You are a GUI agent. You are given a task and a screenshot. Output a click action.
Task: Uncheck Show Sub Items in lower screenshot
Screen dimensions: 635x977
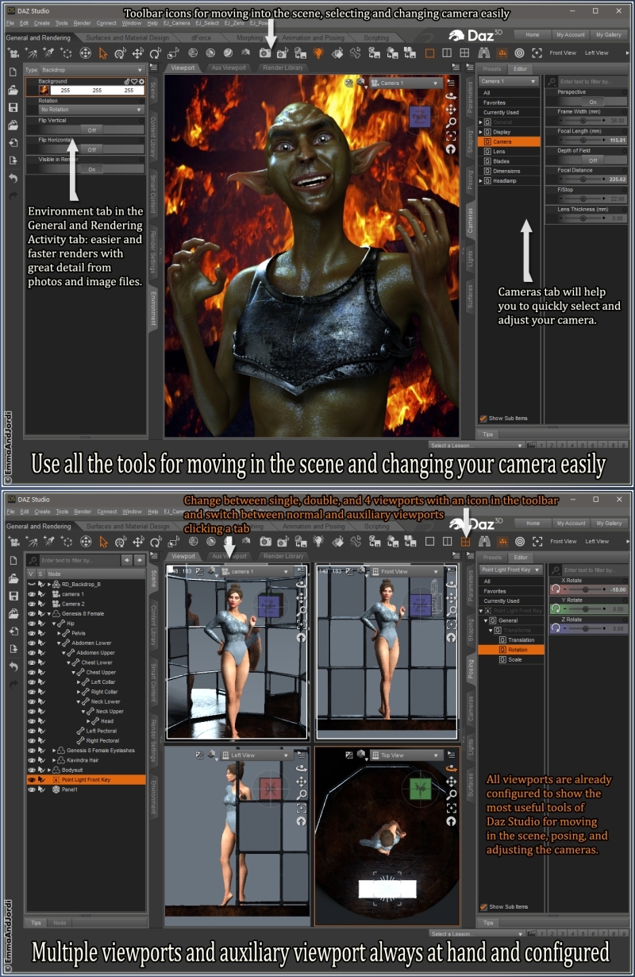click(483, 906)
